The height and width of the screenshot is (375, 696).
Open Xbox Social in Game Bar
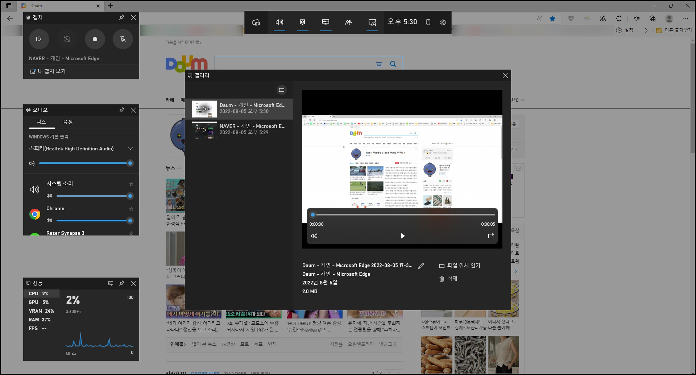pyautogui.click(x=349, y=22)
